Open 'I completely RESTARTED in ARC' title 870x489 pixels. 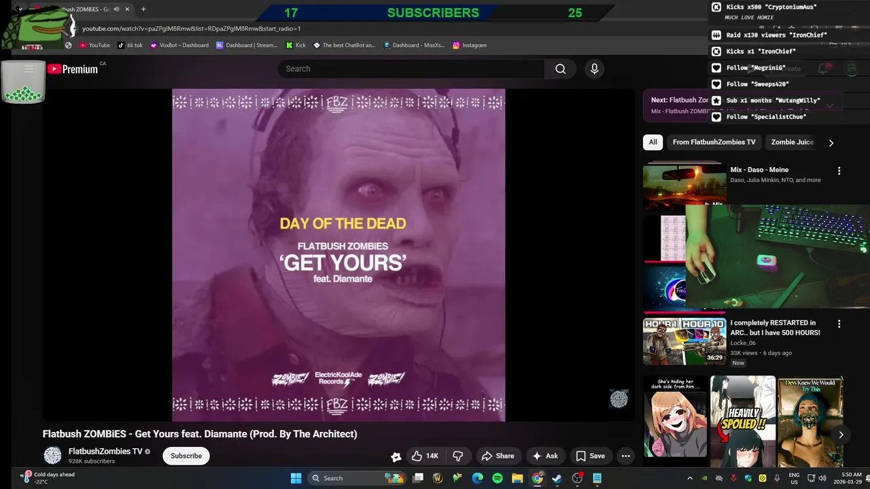(x=776, y=328)
